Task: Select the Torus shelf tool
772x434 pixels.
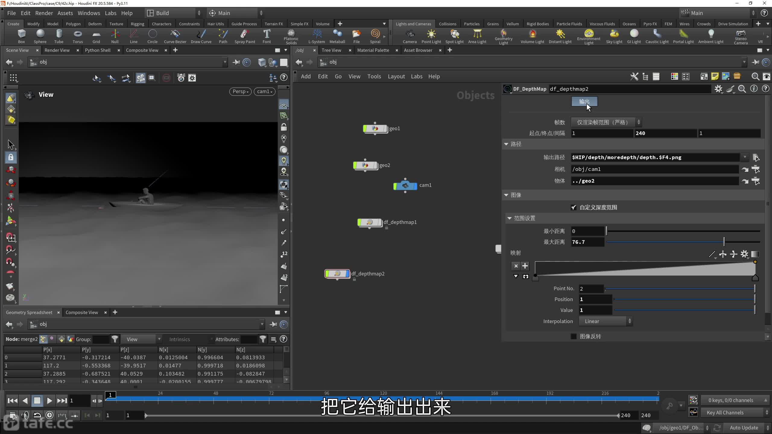Action: pyautogui.click(x=78, y=36)
